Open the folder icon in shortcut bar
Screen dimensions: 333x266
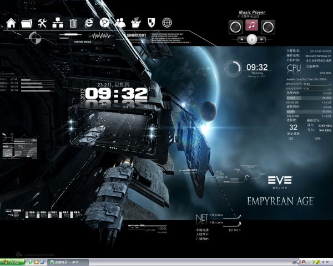click(x=27, y=23)
